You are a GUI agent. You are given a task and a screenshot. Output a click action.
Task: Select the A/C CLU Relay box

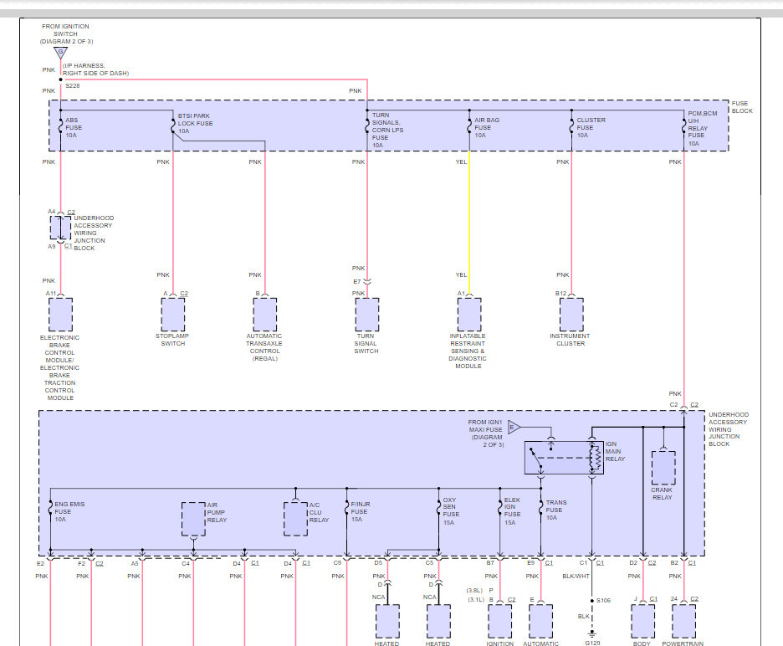tap(295, 519)
